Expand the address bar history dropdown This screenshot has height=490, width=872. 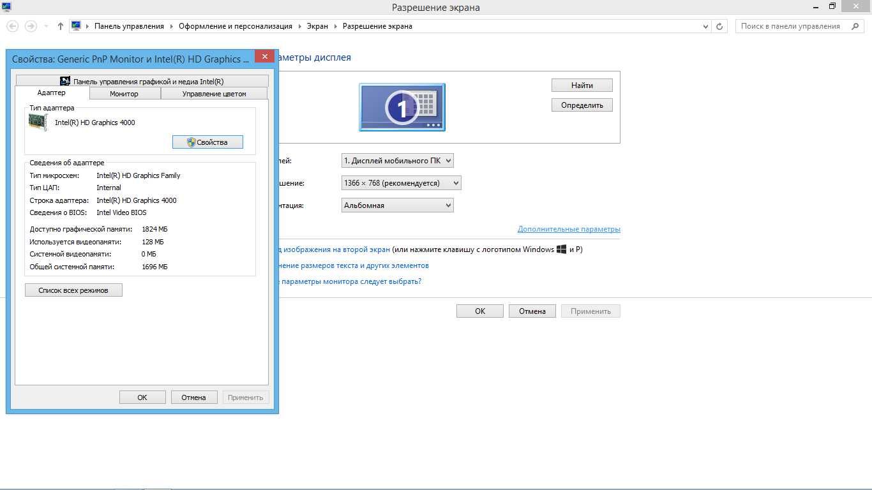click(705, 27)
